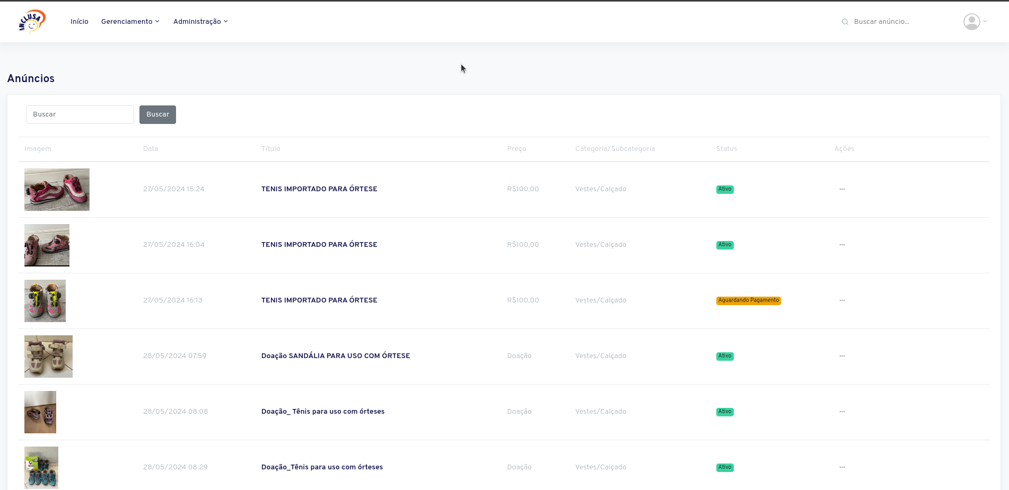
Task: Open Doação SANDÁLIA PARA USO COM ÓRTESE
Action: [335, 356]
